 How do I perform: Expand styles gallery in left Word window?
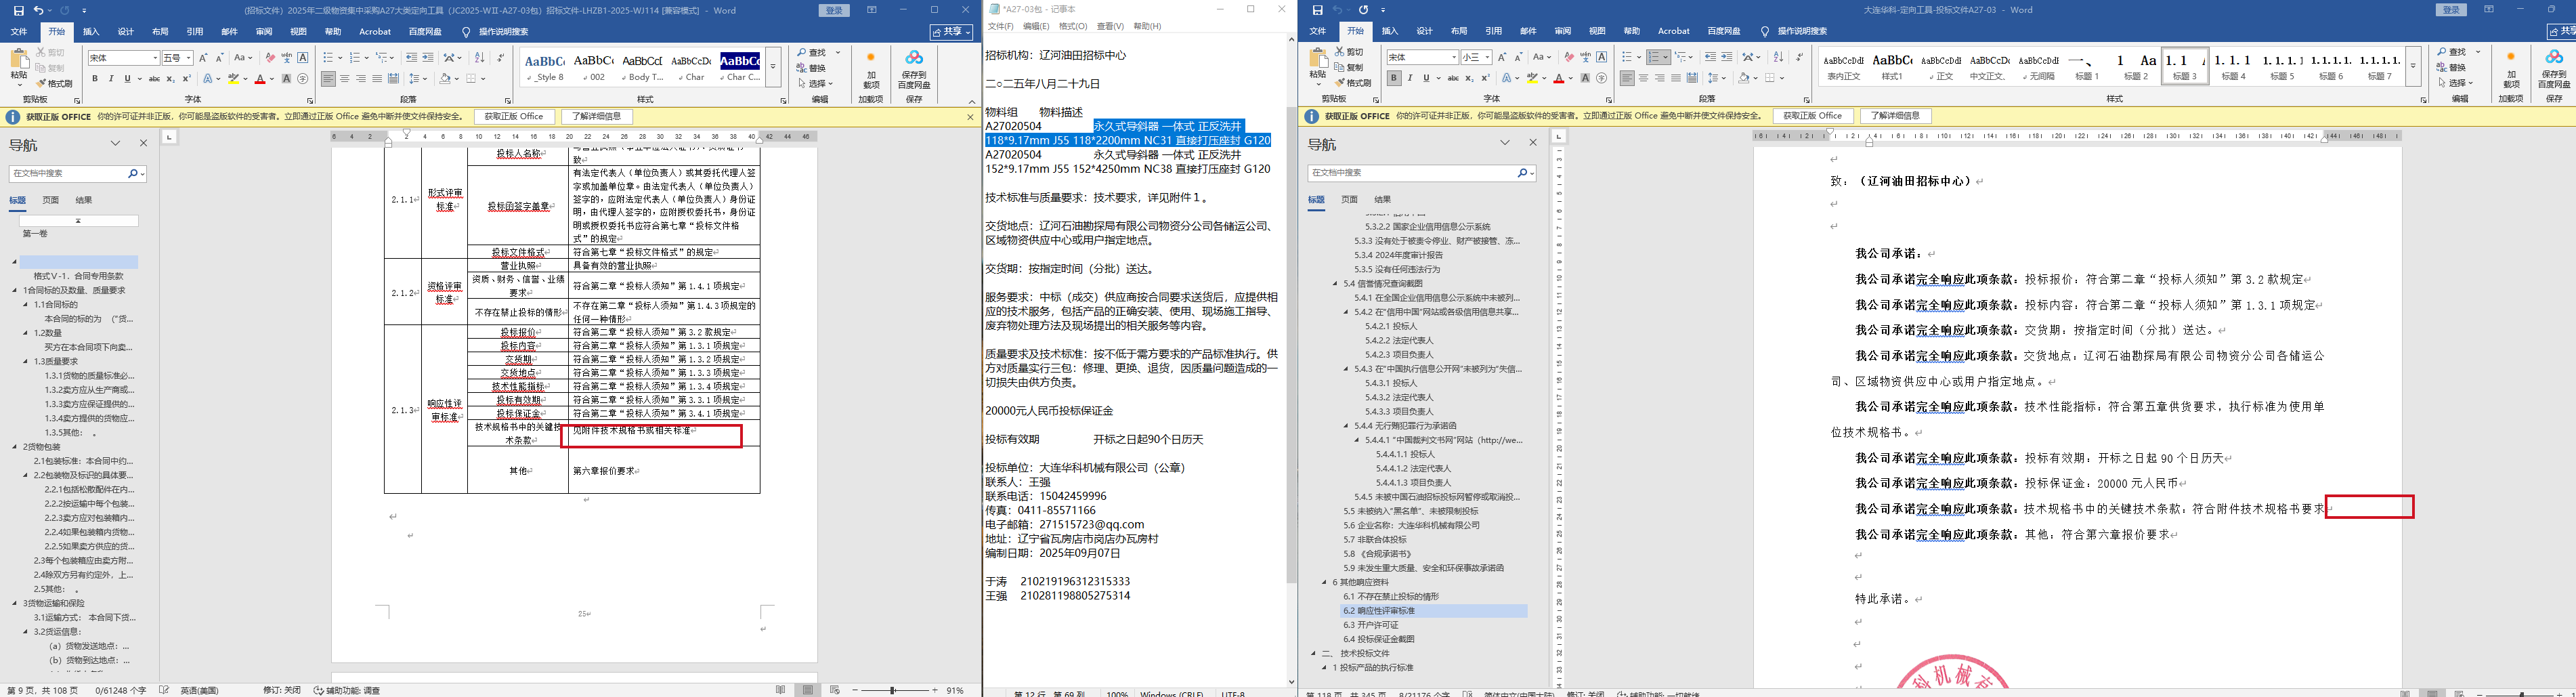click(x=773, y=67)
